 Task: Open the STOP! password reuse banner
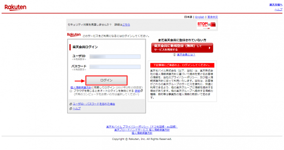click(207, 25)
